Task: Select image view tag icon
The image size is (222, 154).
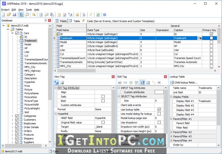Action: click(62, 82)
